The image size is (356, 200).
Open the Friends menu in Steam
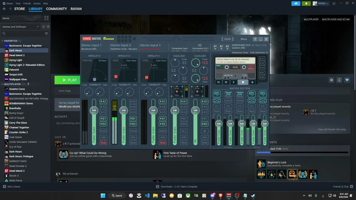(27, 3)
